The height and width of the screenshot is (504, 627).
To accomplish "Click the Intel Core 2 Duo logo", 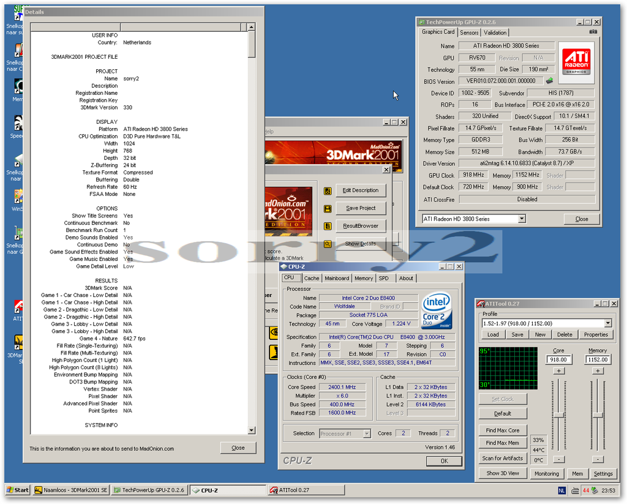I will tap(437, 311).
